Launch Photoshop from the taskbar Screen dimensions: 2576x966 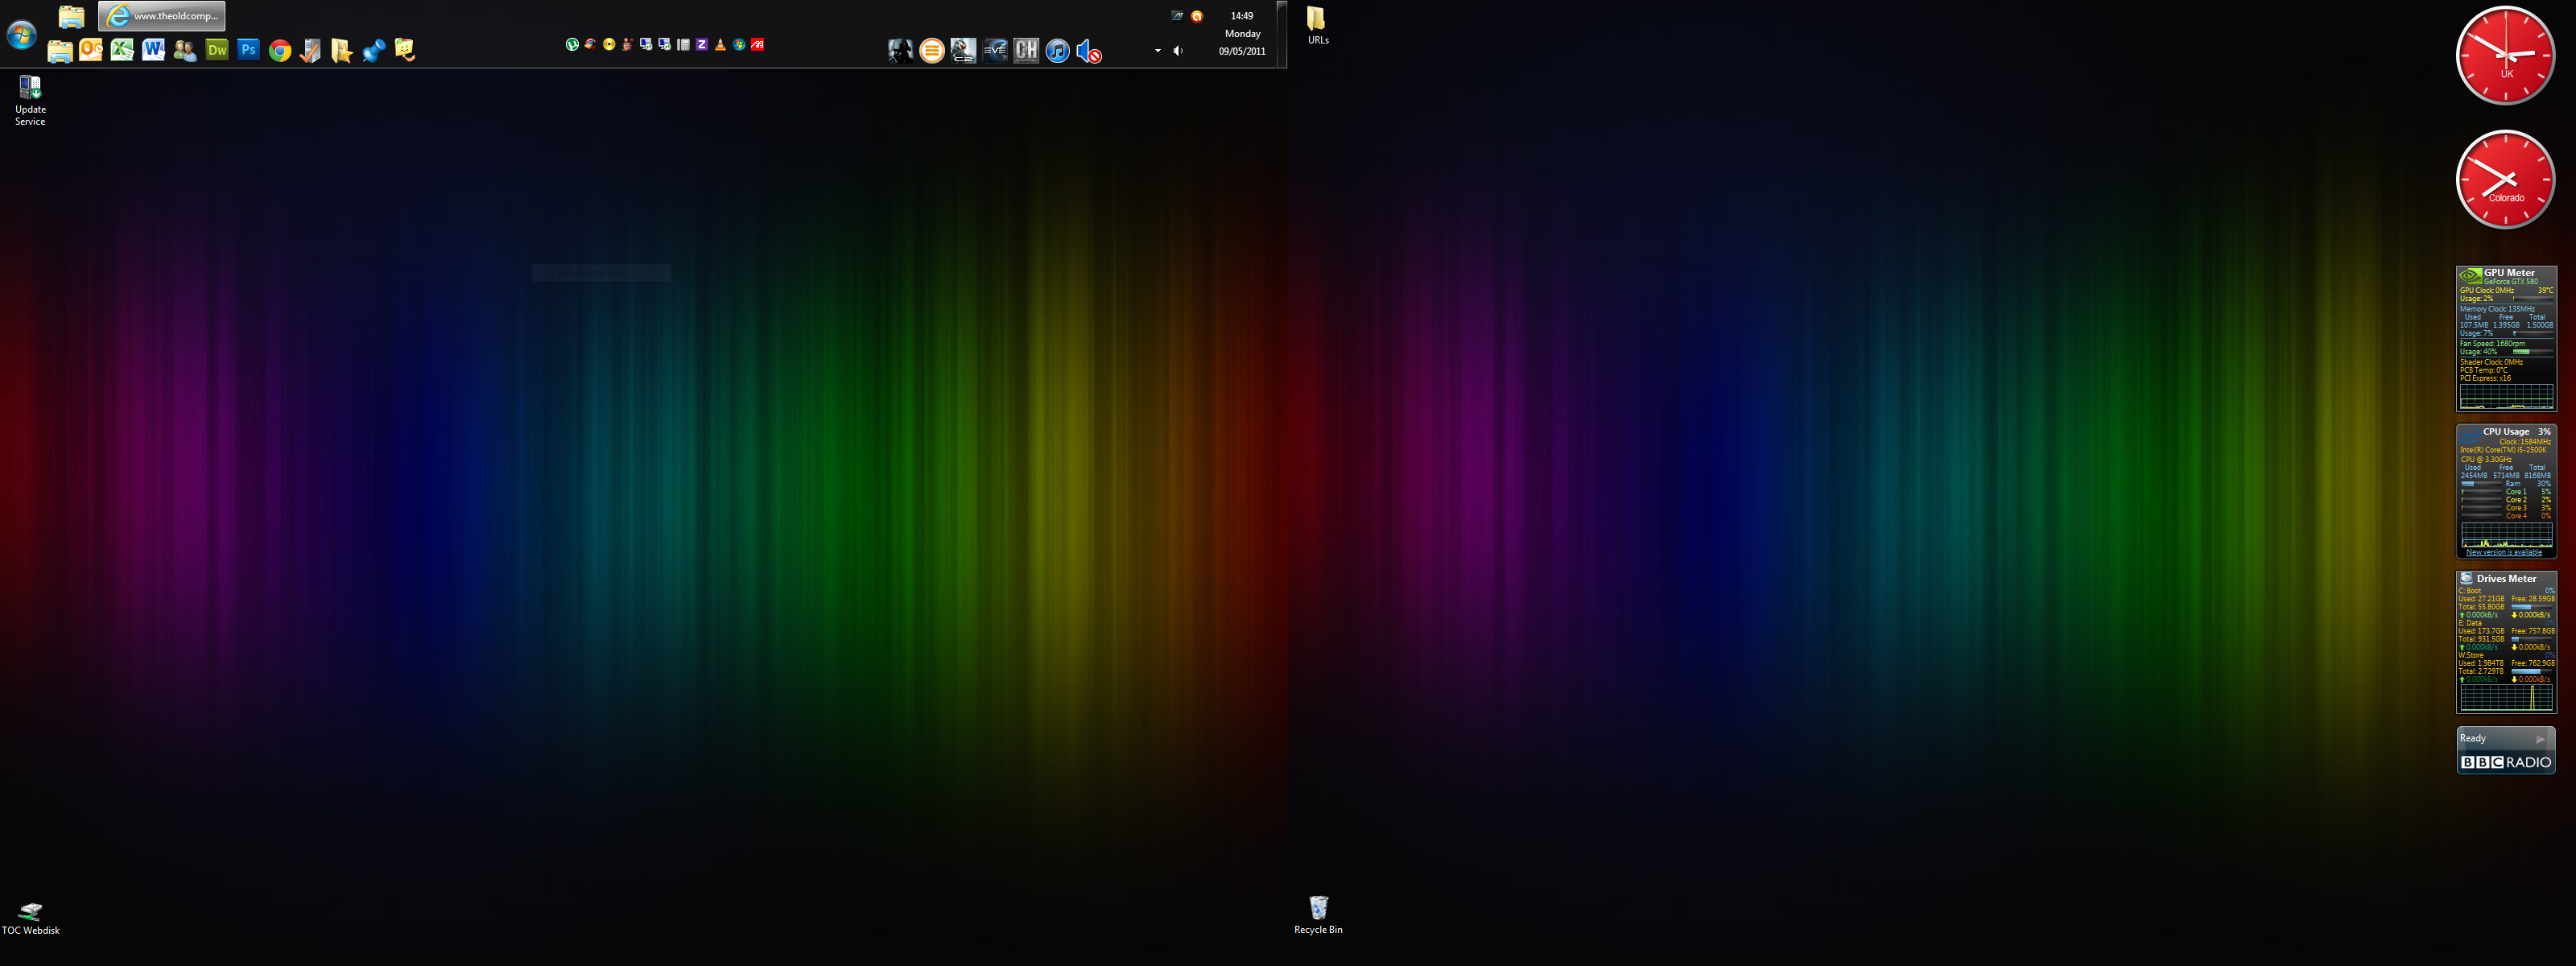(248, 50)
